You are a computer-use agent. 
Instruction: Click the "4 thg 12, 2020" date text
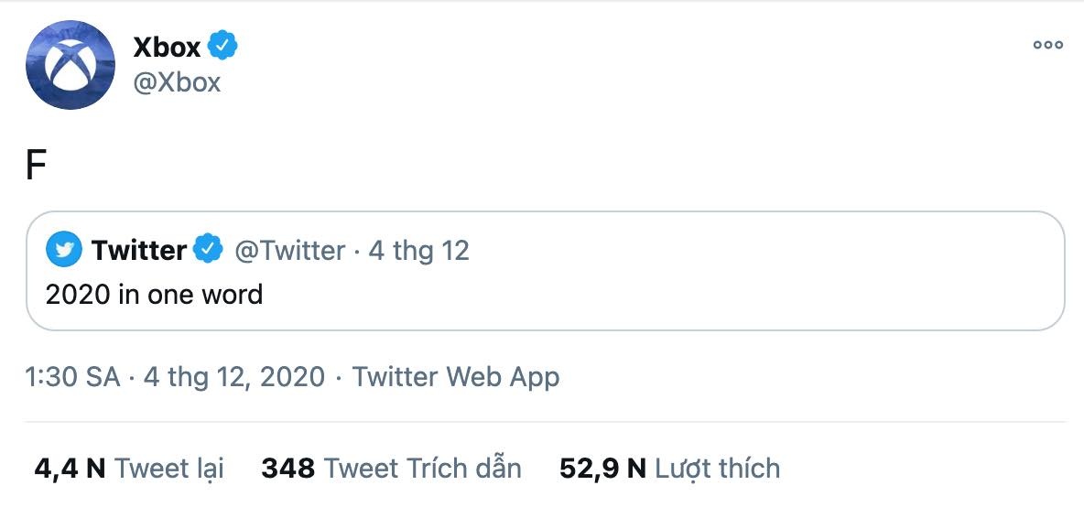click(x=234, y=376)
